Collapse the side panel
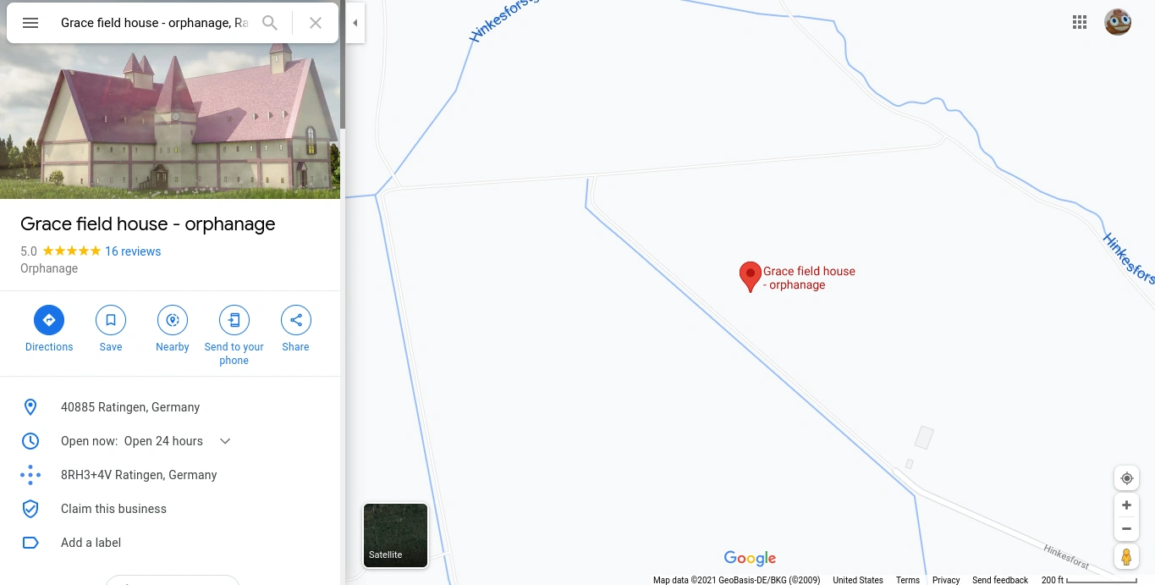Image resolution: width=1155 pixels, height=585 pixels. (x=355, y=23)
